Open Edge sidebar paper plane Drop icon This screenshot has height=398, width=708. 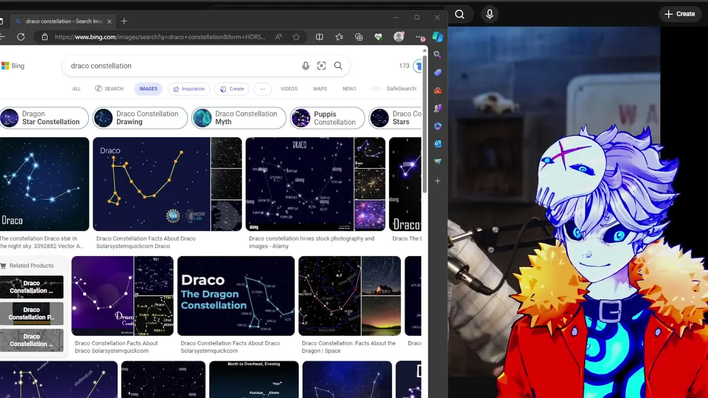click(438, 161)
